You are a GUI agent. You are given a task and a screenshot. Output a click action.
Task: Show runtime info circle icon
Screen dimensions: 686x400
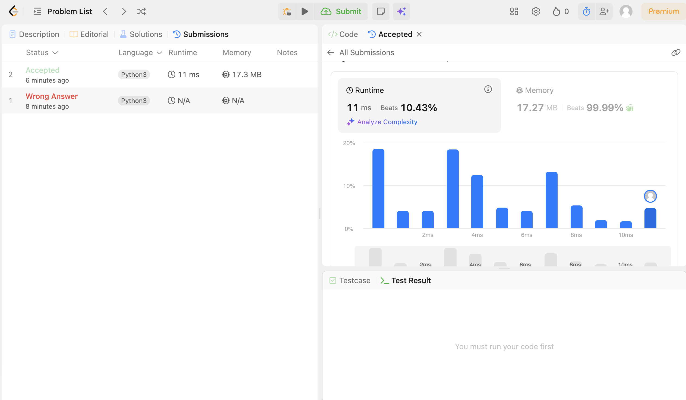[488, 89]
